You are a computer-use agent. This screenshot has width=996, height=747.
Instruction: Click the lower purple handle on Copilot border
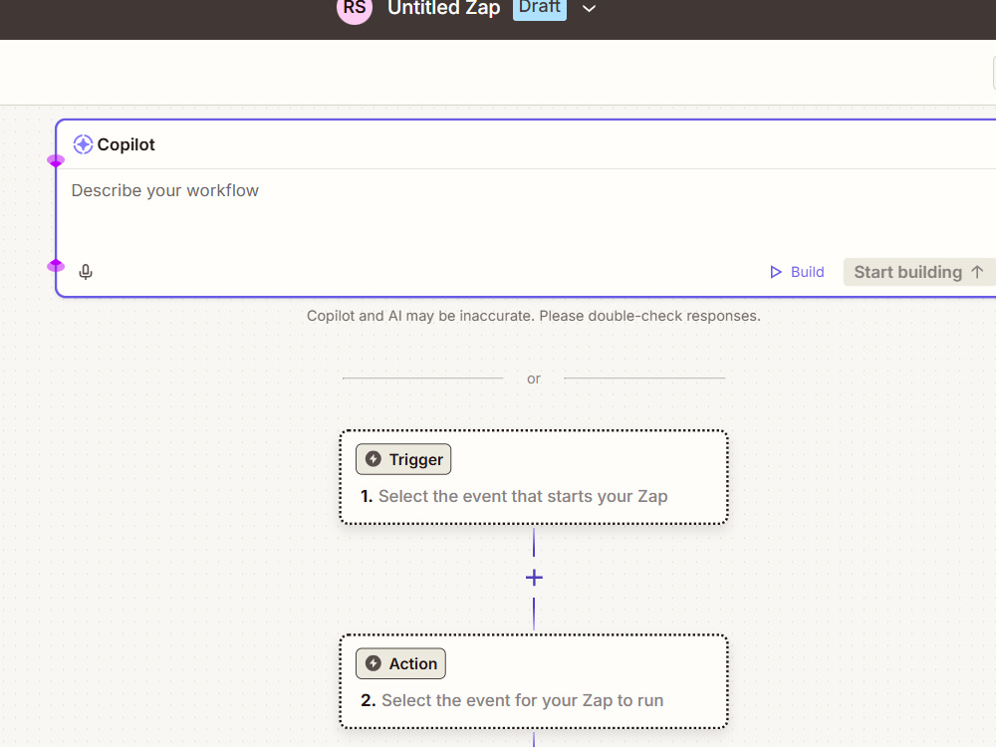coord(56,266)
